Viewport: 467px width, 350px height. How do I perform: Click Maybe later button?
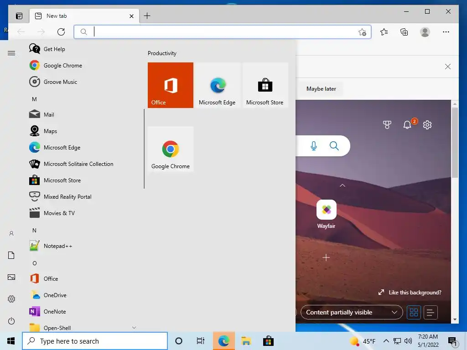pos(321,89)
